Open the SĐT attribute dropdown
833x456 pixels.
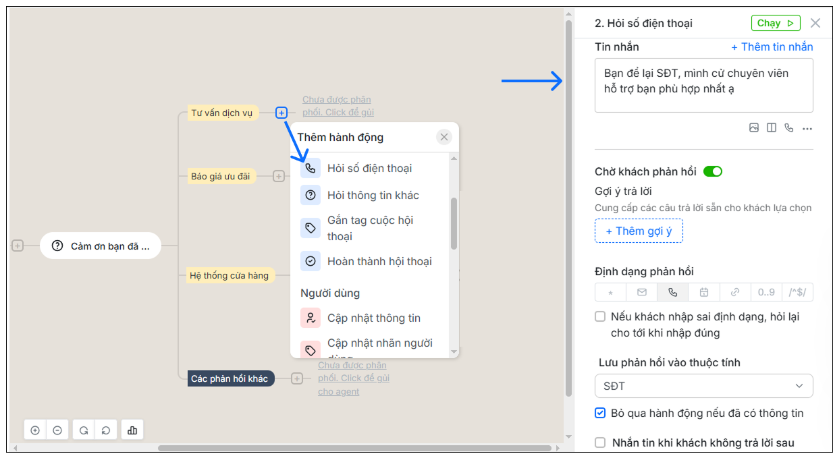point(703,386)
